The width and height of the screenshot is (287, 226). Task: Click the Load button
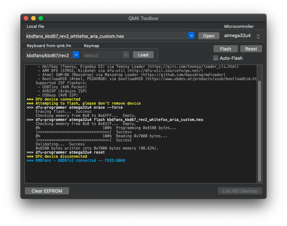pyautogui.click(x=143, y=55)
